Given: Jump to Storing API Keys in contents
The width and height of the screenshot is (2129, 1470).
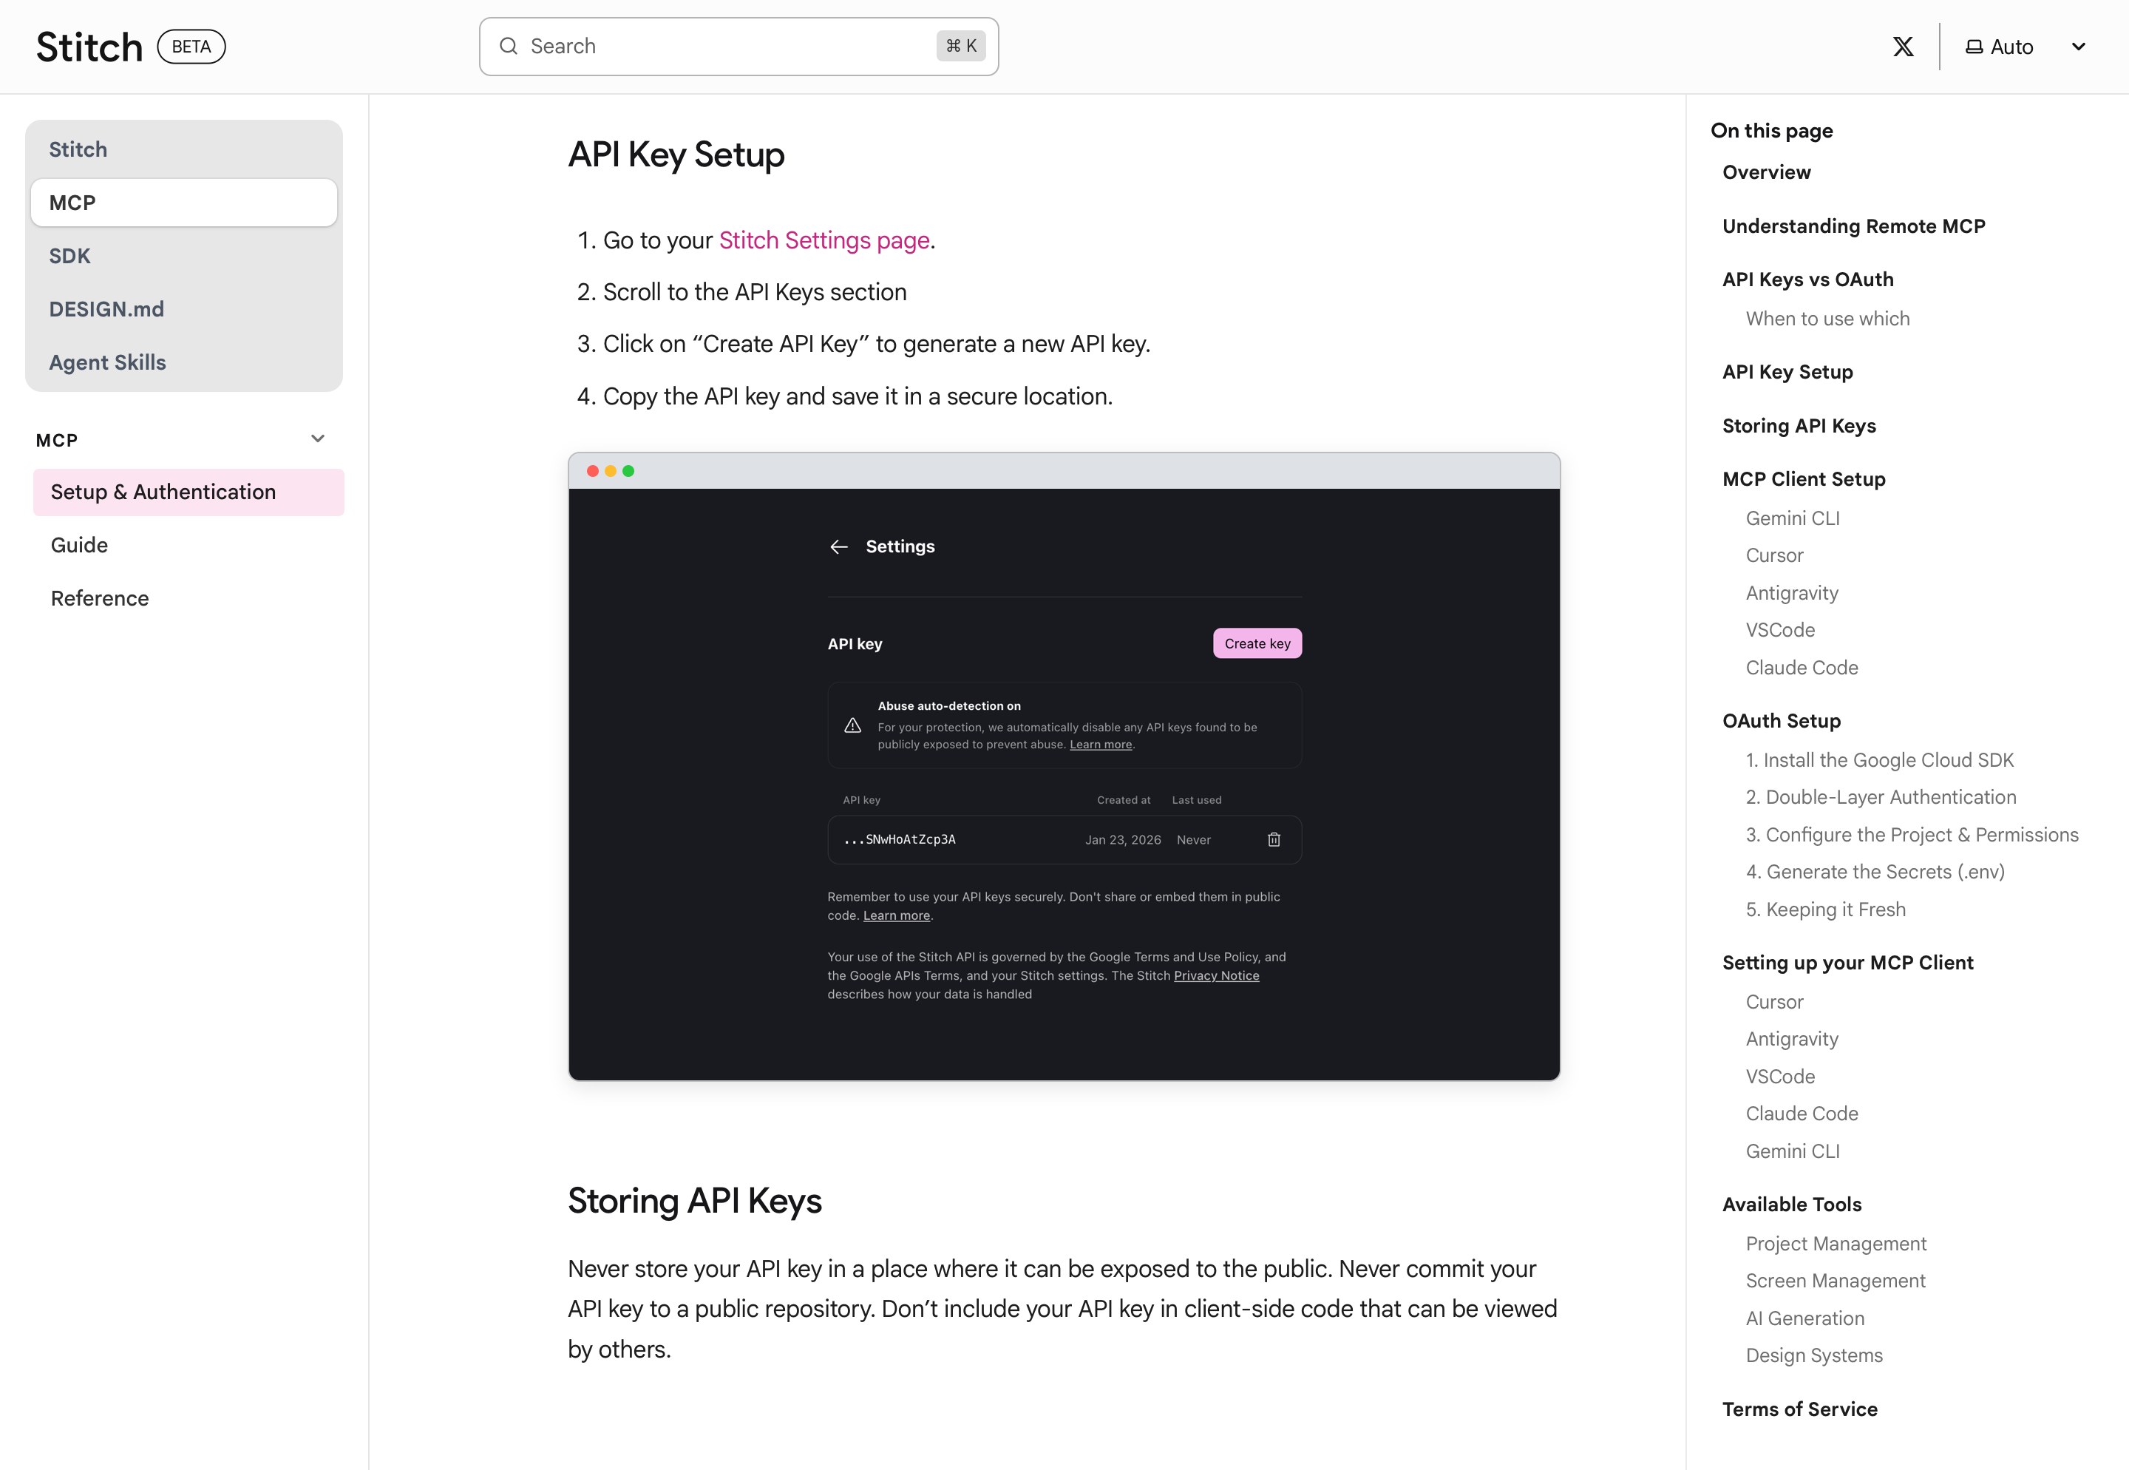Looking at the screenshot, I should [x=1799, y=425].
